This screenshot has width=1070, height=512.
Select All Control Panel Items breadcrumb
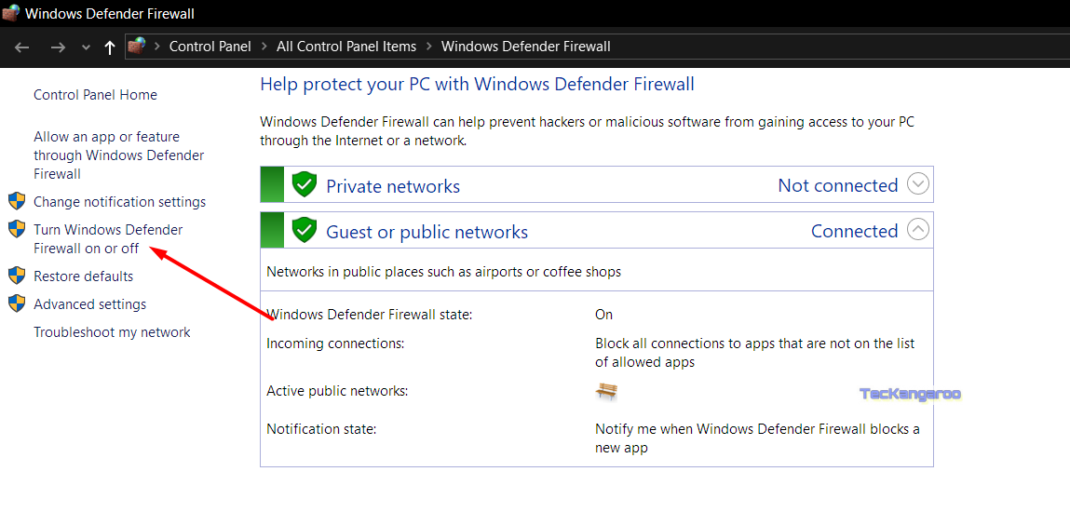346,47
